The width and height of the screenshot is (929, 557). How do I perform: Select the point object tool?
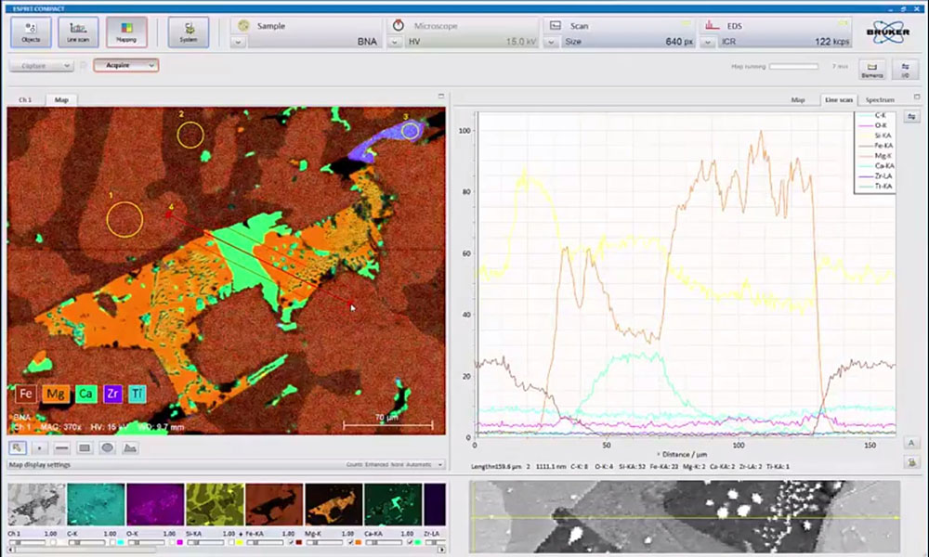[40, 447]
